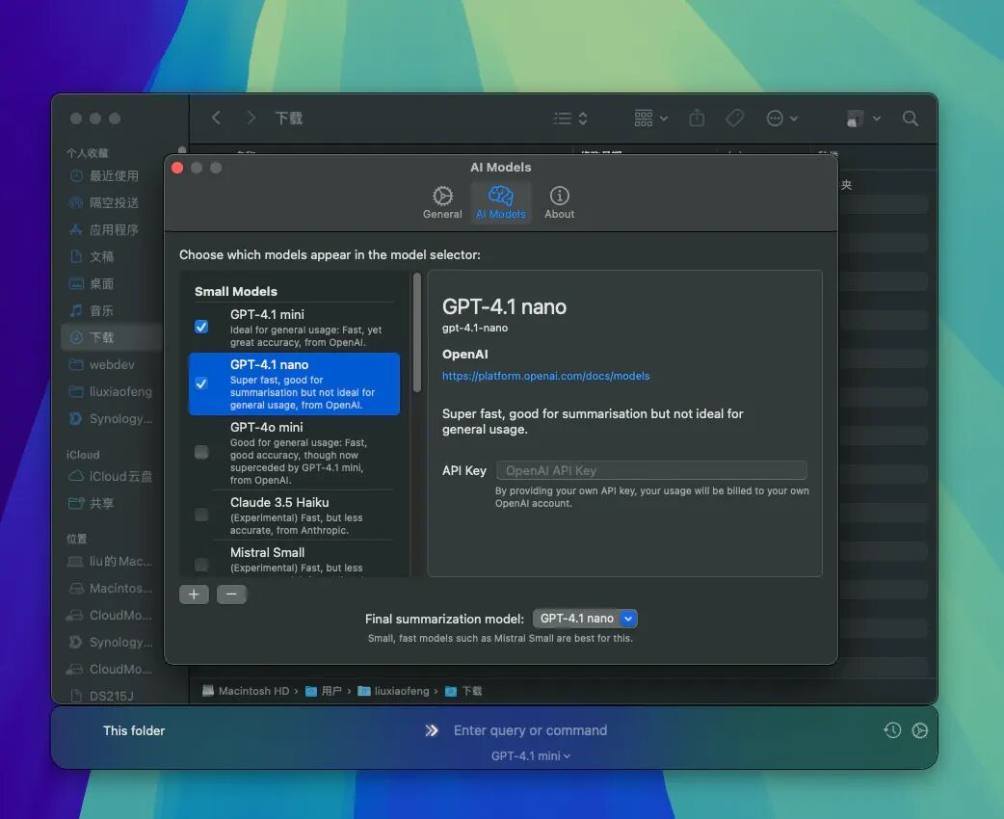The height and width of the screenshot is (819, 1004).
Task: Click the OpenAI API Key field
Action: [x=651, y=470]
